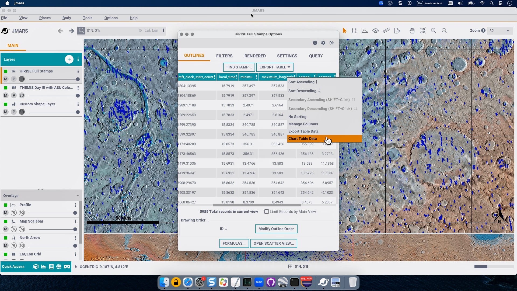Open the 3D cube icon in Quick Access
The width and height of the screenshot is (517, 291).
click(x=36, y=267)
